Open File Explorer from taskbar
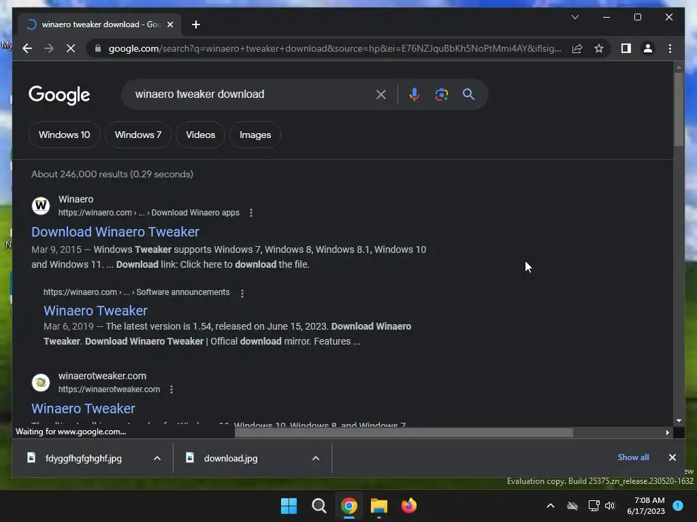697x522 pixels. 379,506
